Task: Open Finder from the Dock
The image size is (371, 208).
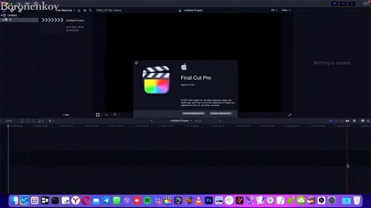Action: click(14, 200)
